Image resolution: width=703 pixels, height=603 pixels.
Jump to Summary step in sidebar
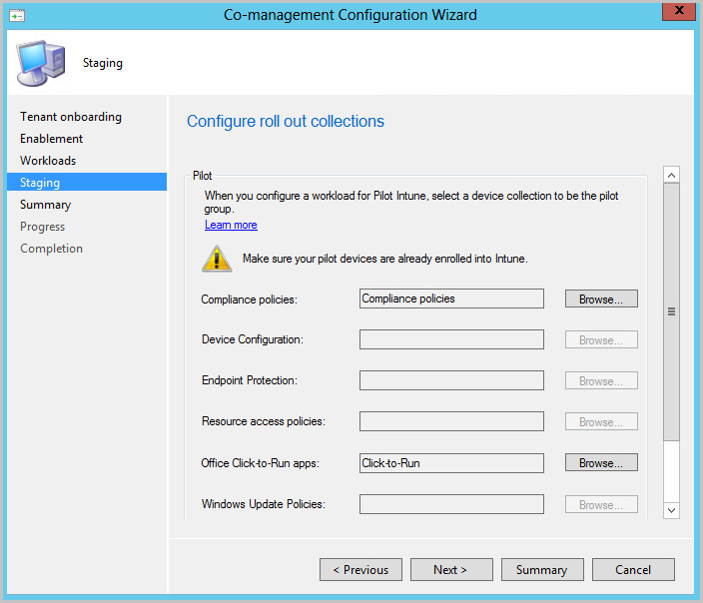pos(46,205)
